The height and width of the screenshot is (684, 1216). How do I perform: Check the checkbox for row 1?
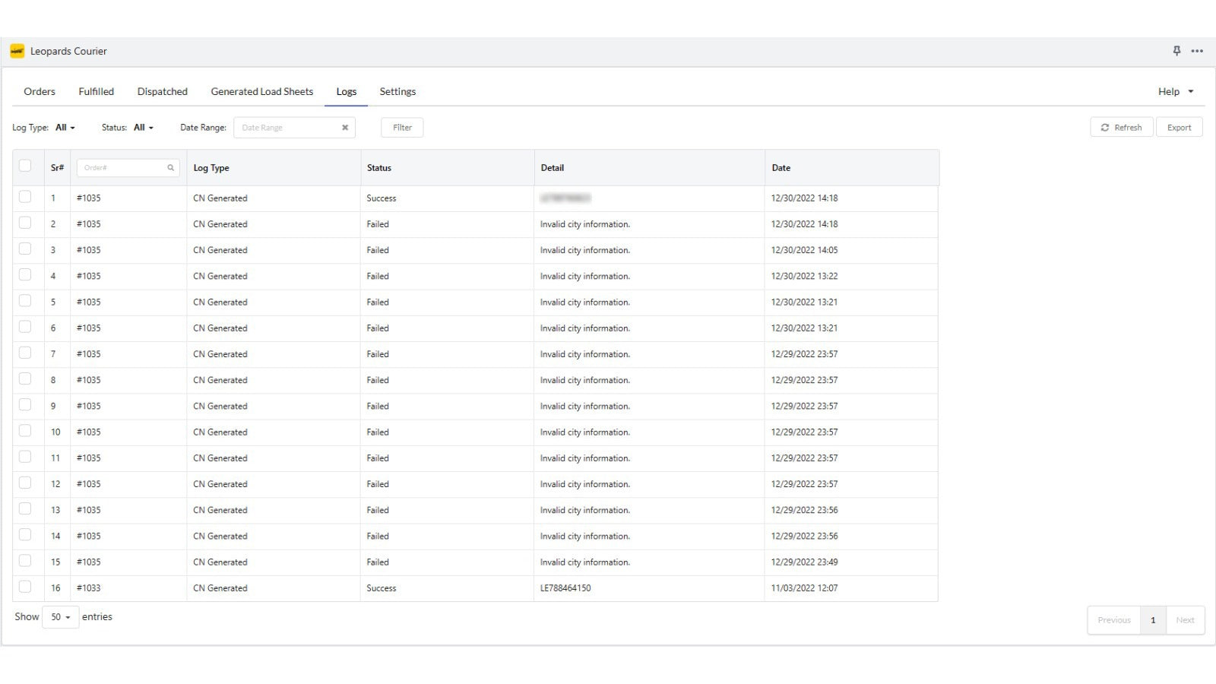click(x=25, y=195)
